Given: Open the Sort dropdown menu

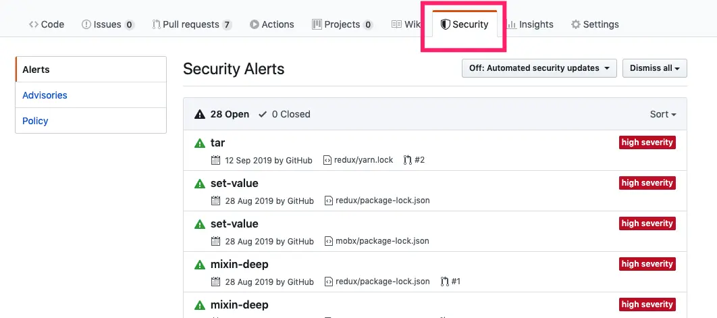Looking at the screenshot, I should point(662,114).
